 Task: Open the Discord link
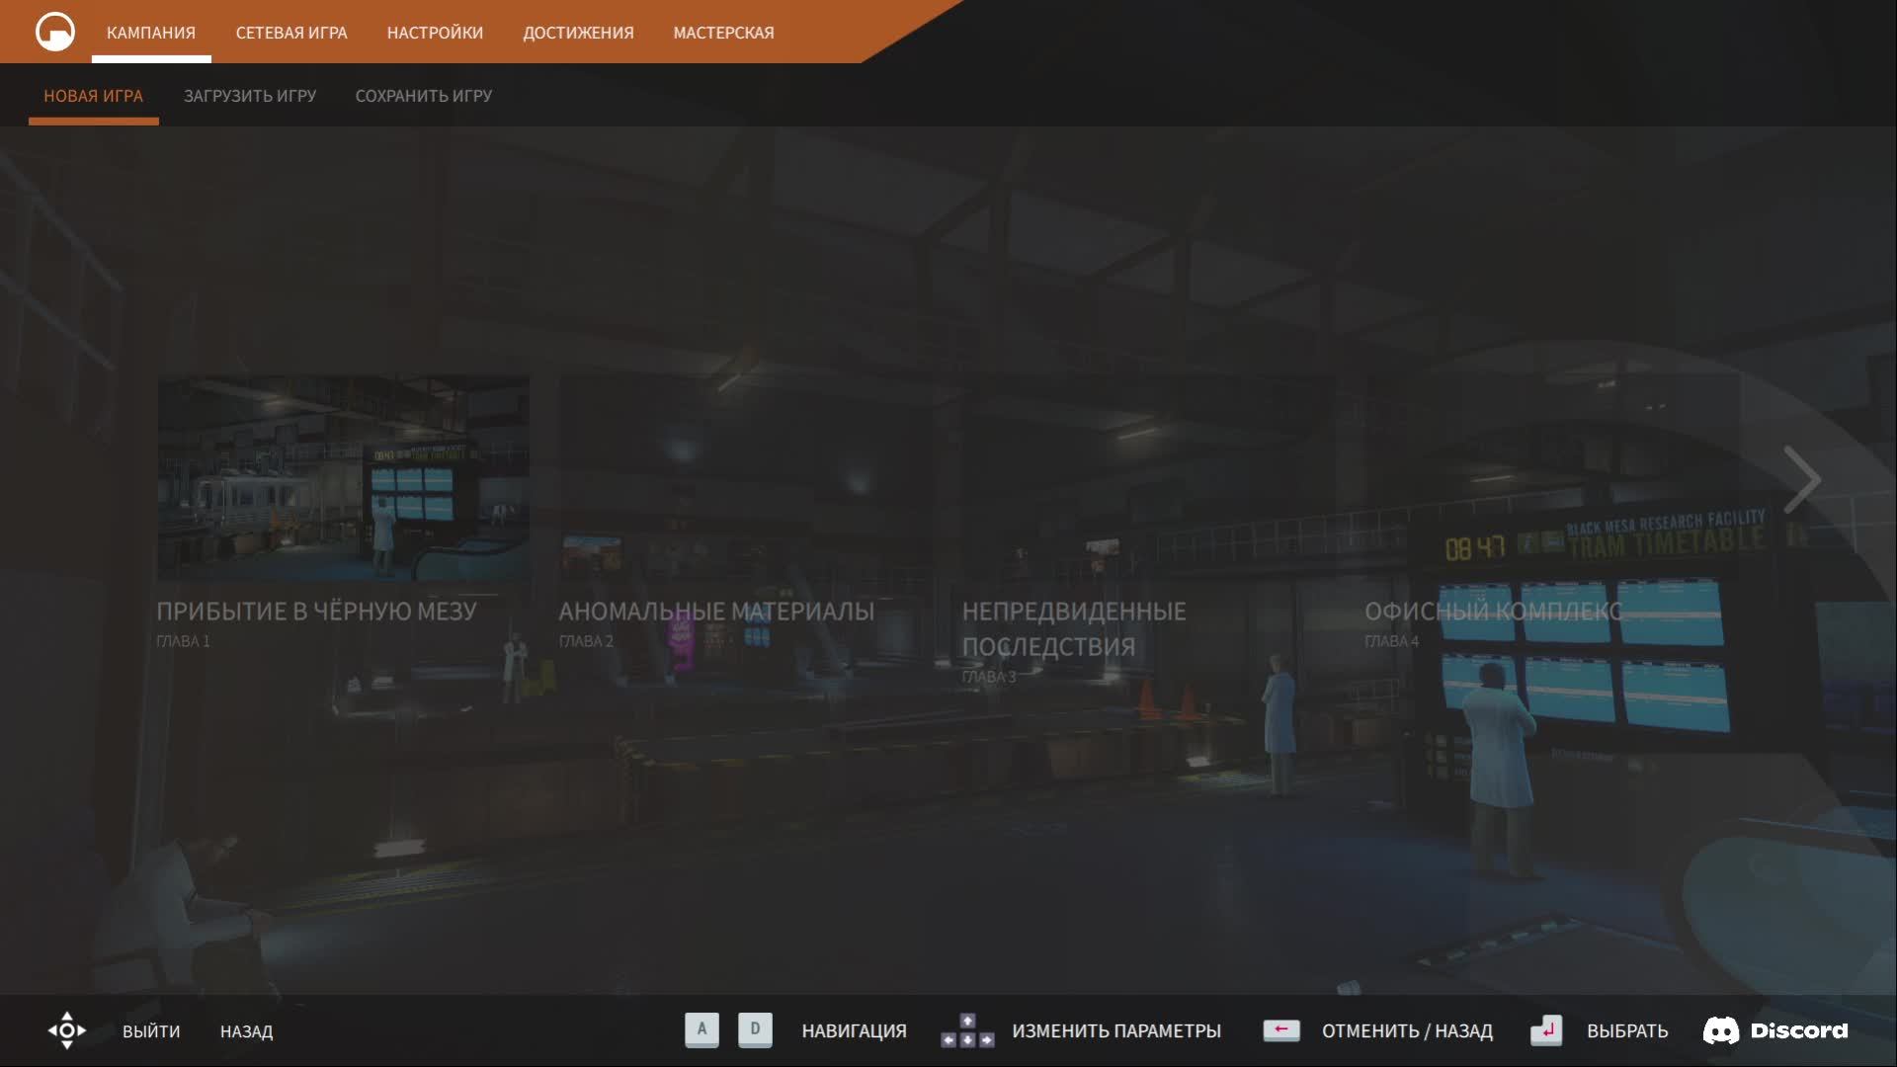[1775, 1030]
